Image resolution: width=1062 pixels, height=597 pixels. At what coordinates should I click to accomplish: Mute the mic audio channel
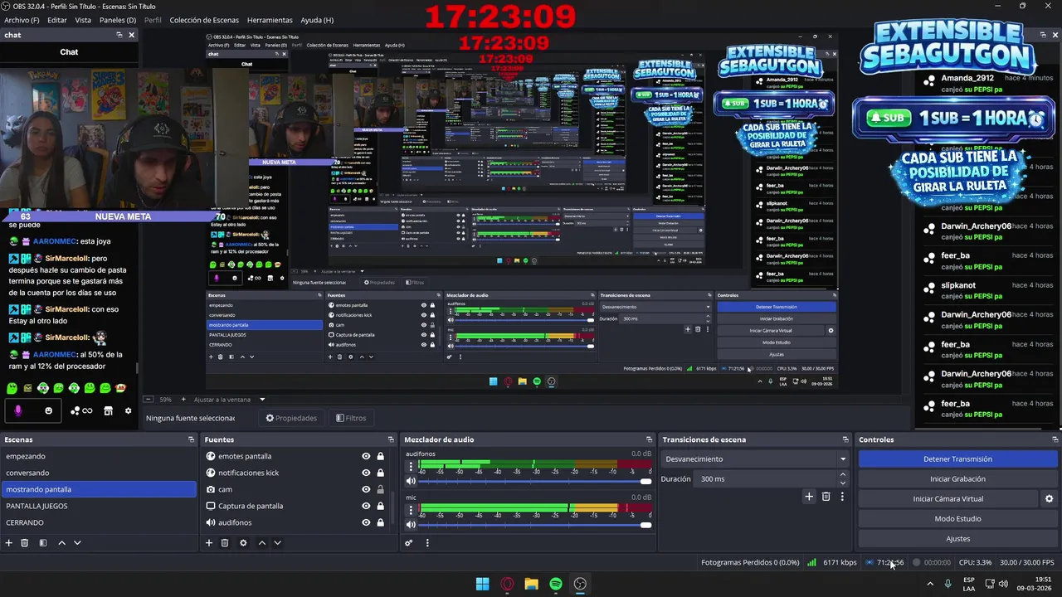[411, 524]
